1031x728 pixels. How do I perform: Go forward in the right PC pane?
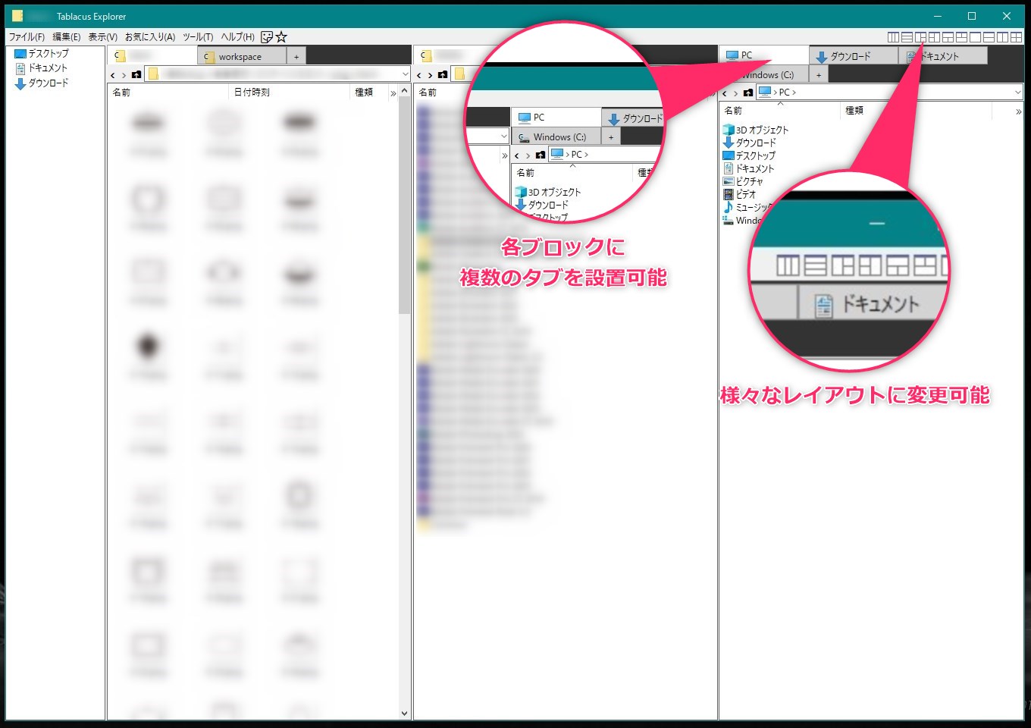tap(735, 93)
